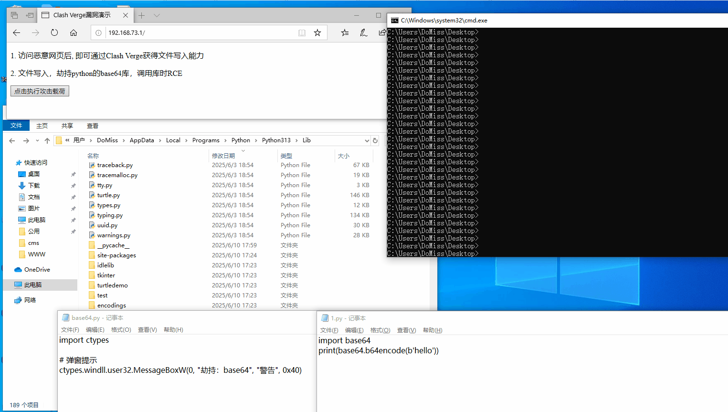
Task: Click the Python313 breadcrumb segment
Action: pyautogui.click(x=276, y=140)
